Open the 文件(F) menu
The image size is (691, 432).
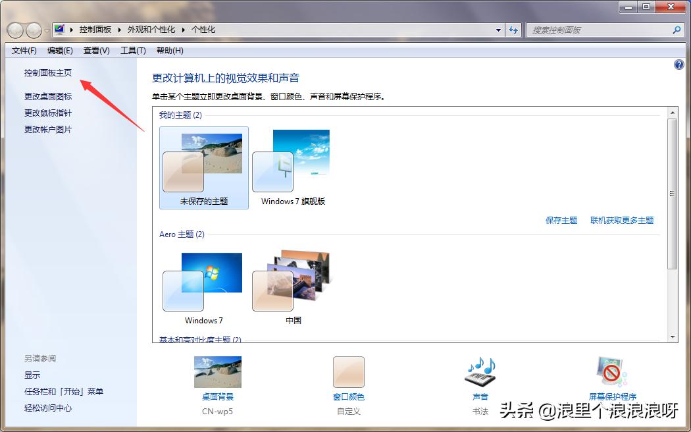point(24,51)
